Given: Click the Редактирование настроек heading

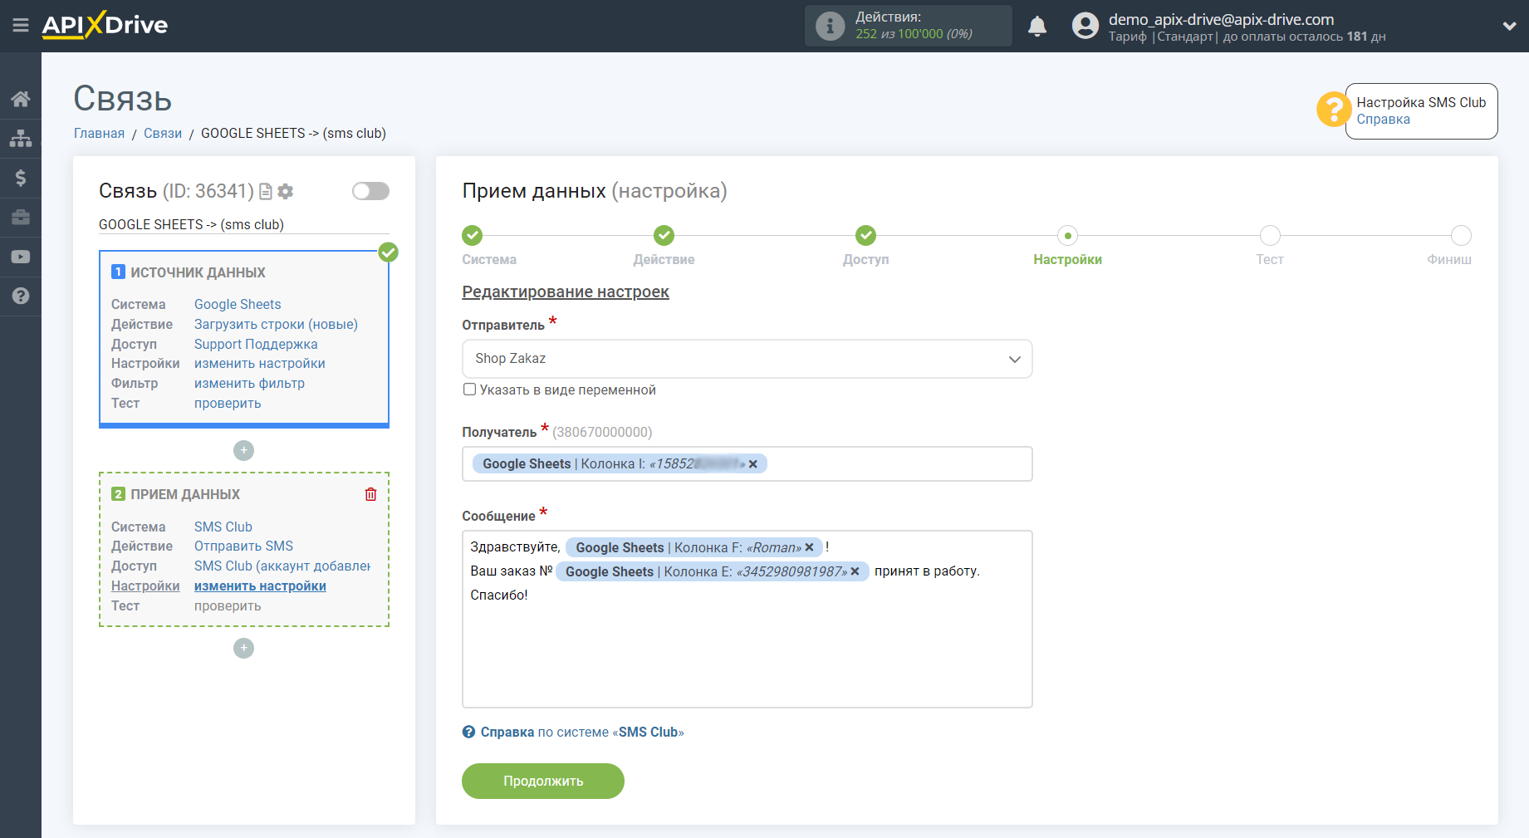Looking at the screenshot, I should point(566,292).
